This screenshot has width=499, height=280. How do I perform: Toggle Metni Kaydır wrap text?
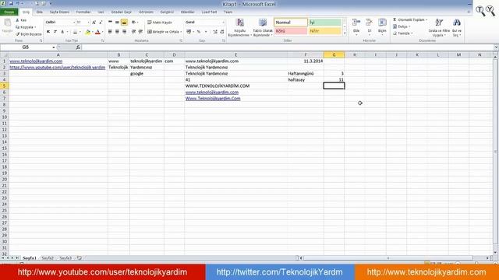click(160, 23)
